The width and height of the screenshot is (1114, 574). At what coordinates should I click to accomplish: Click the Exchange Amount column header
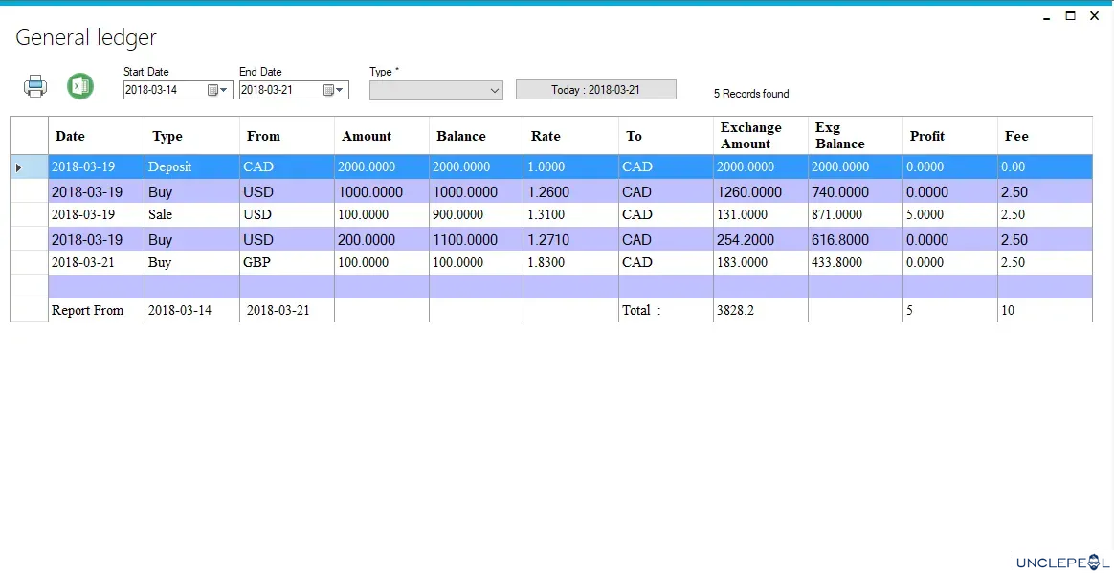pyautogui.click(x=761, y=136)
